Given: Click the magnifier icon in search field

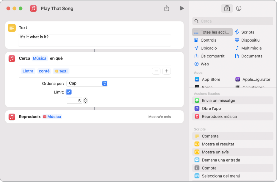Looking at the screenshot, I should tap(196, 21).
